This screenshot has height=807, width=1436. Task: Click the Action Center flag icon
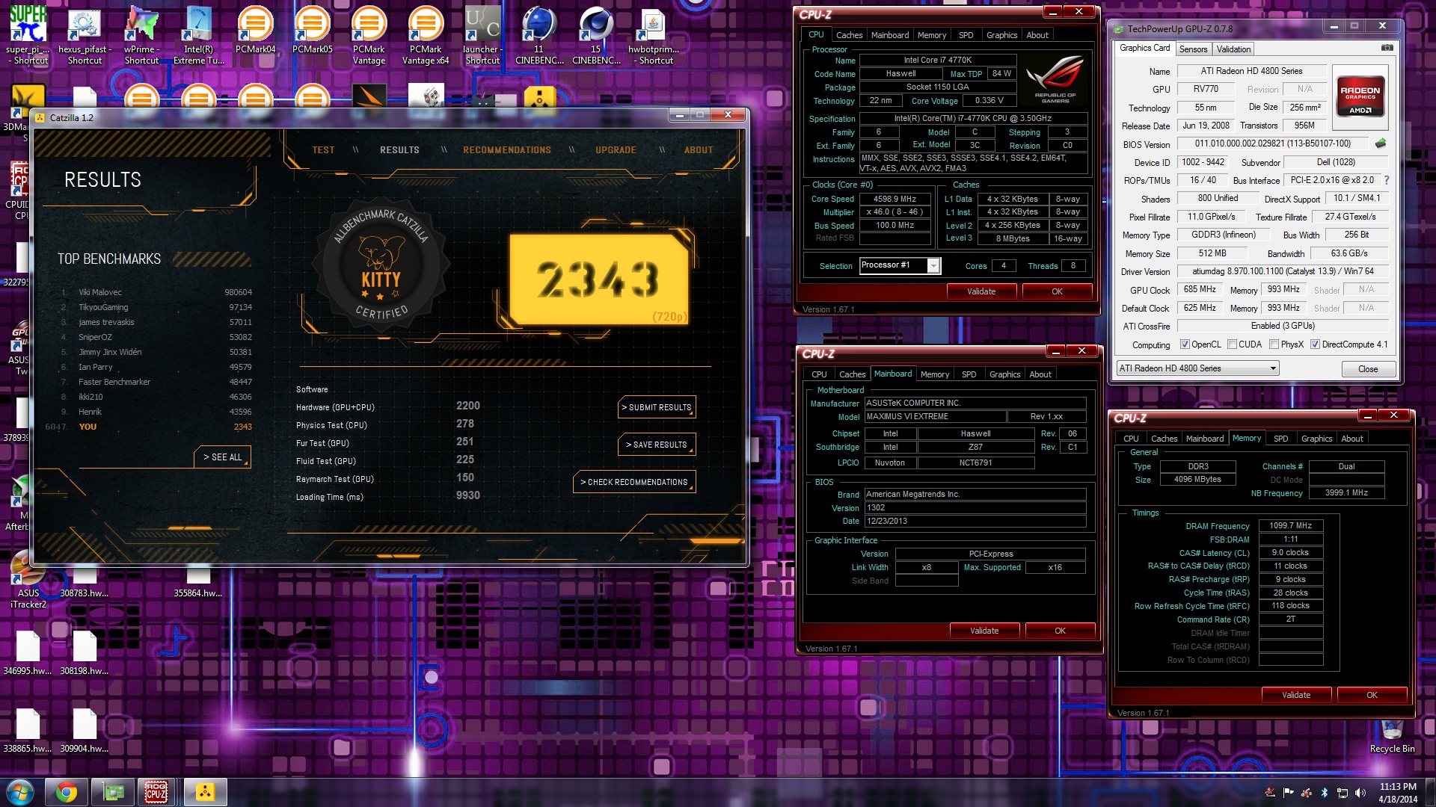[x=1288, y=793]
